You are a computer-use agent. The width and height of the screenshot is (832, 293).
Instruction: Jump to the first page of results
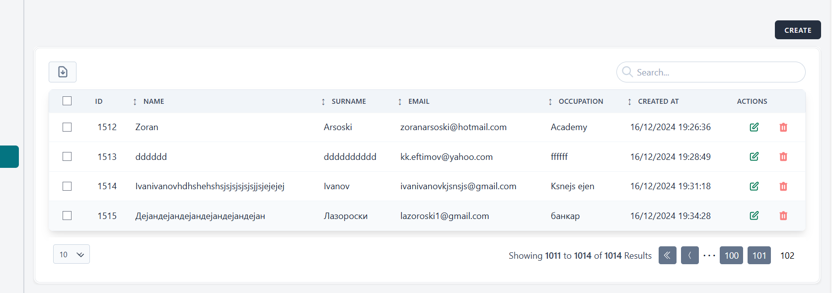(667, 255)
